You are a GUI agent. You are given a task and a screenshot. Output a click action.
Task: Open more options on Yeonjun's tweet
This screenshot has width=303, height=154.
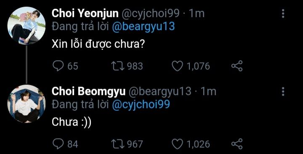(x=283, y=13)
